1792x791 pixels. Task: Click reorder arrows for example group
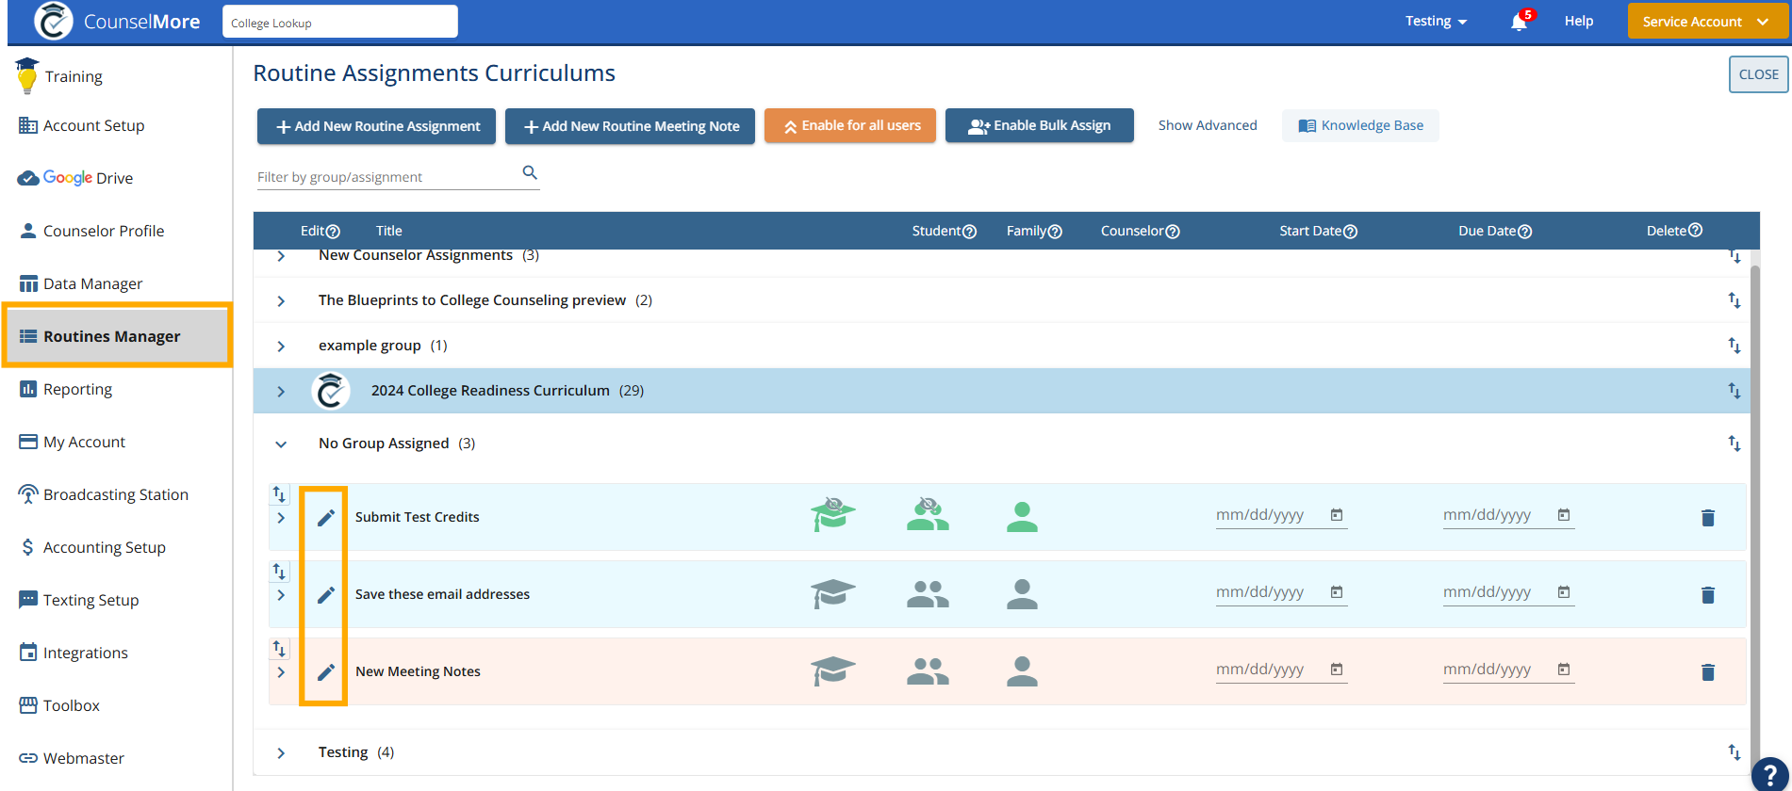tap(1734, 346)
